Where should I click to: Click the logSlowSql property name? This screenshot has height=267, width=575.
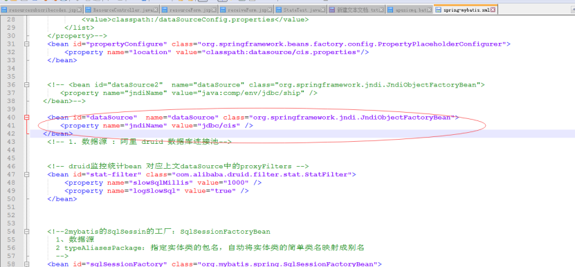(154, 191)
